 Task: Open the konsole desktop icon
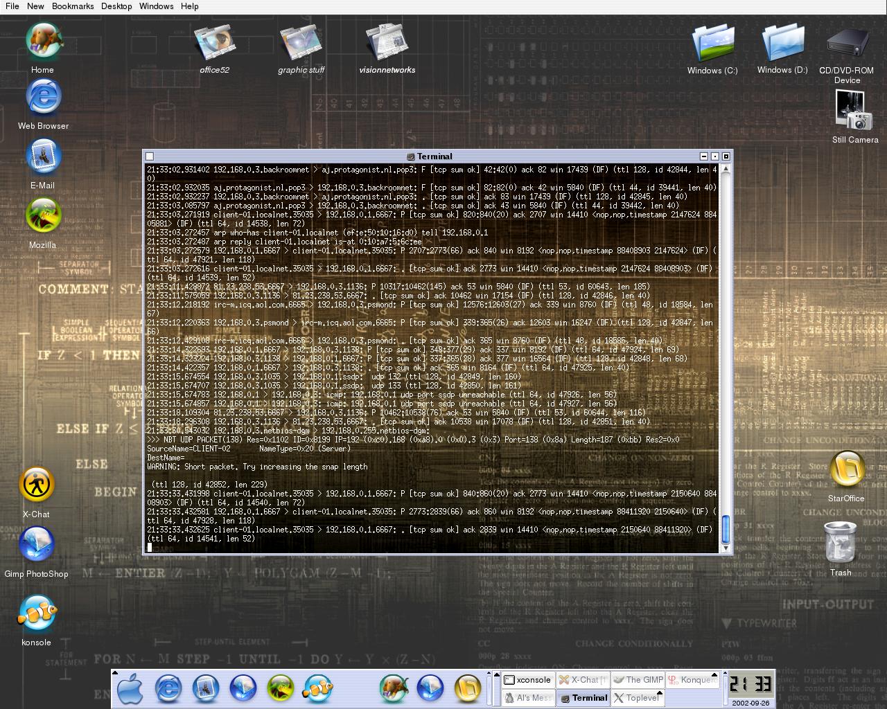[x=37, y=613]
